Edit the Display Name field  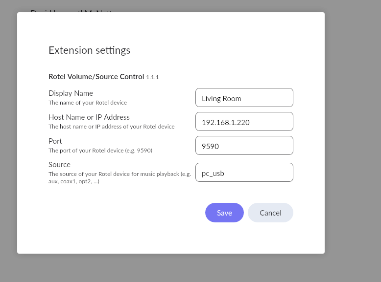[244, 97]
